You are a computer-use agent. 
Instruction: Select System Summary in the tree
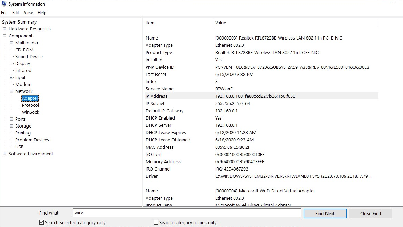19,22
